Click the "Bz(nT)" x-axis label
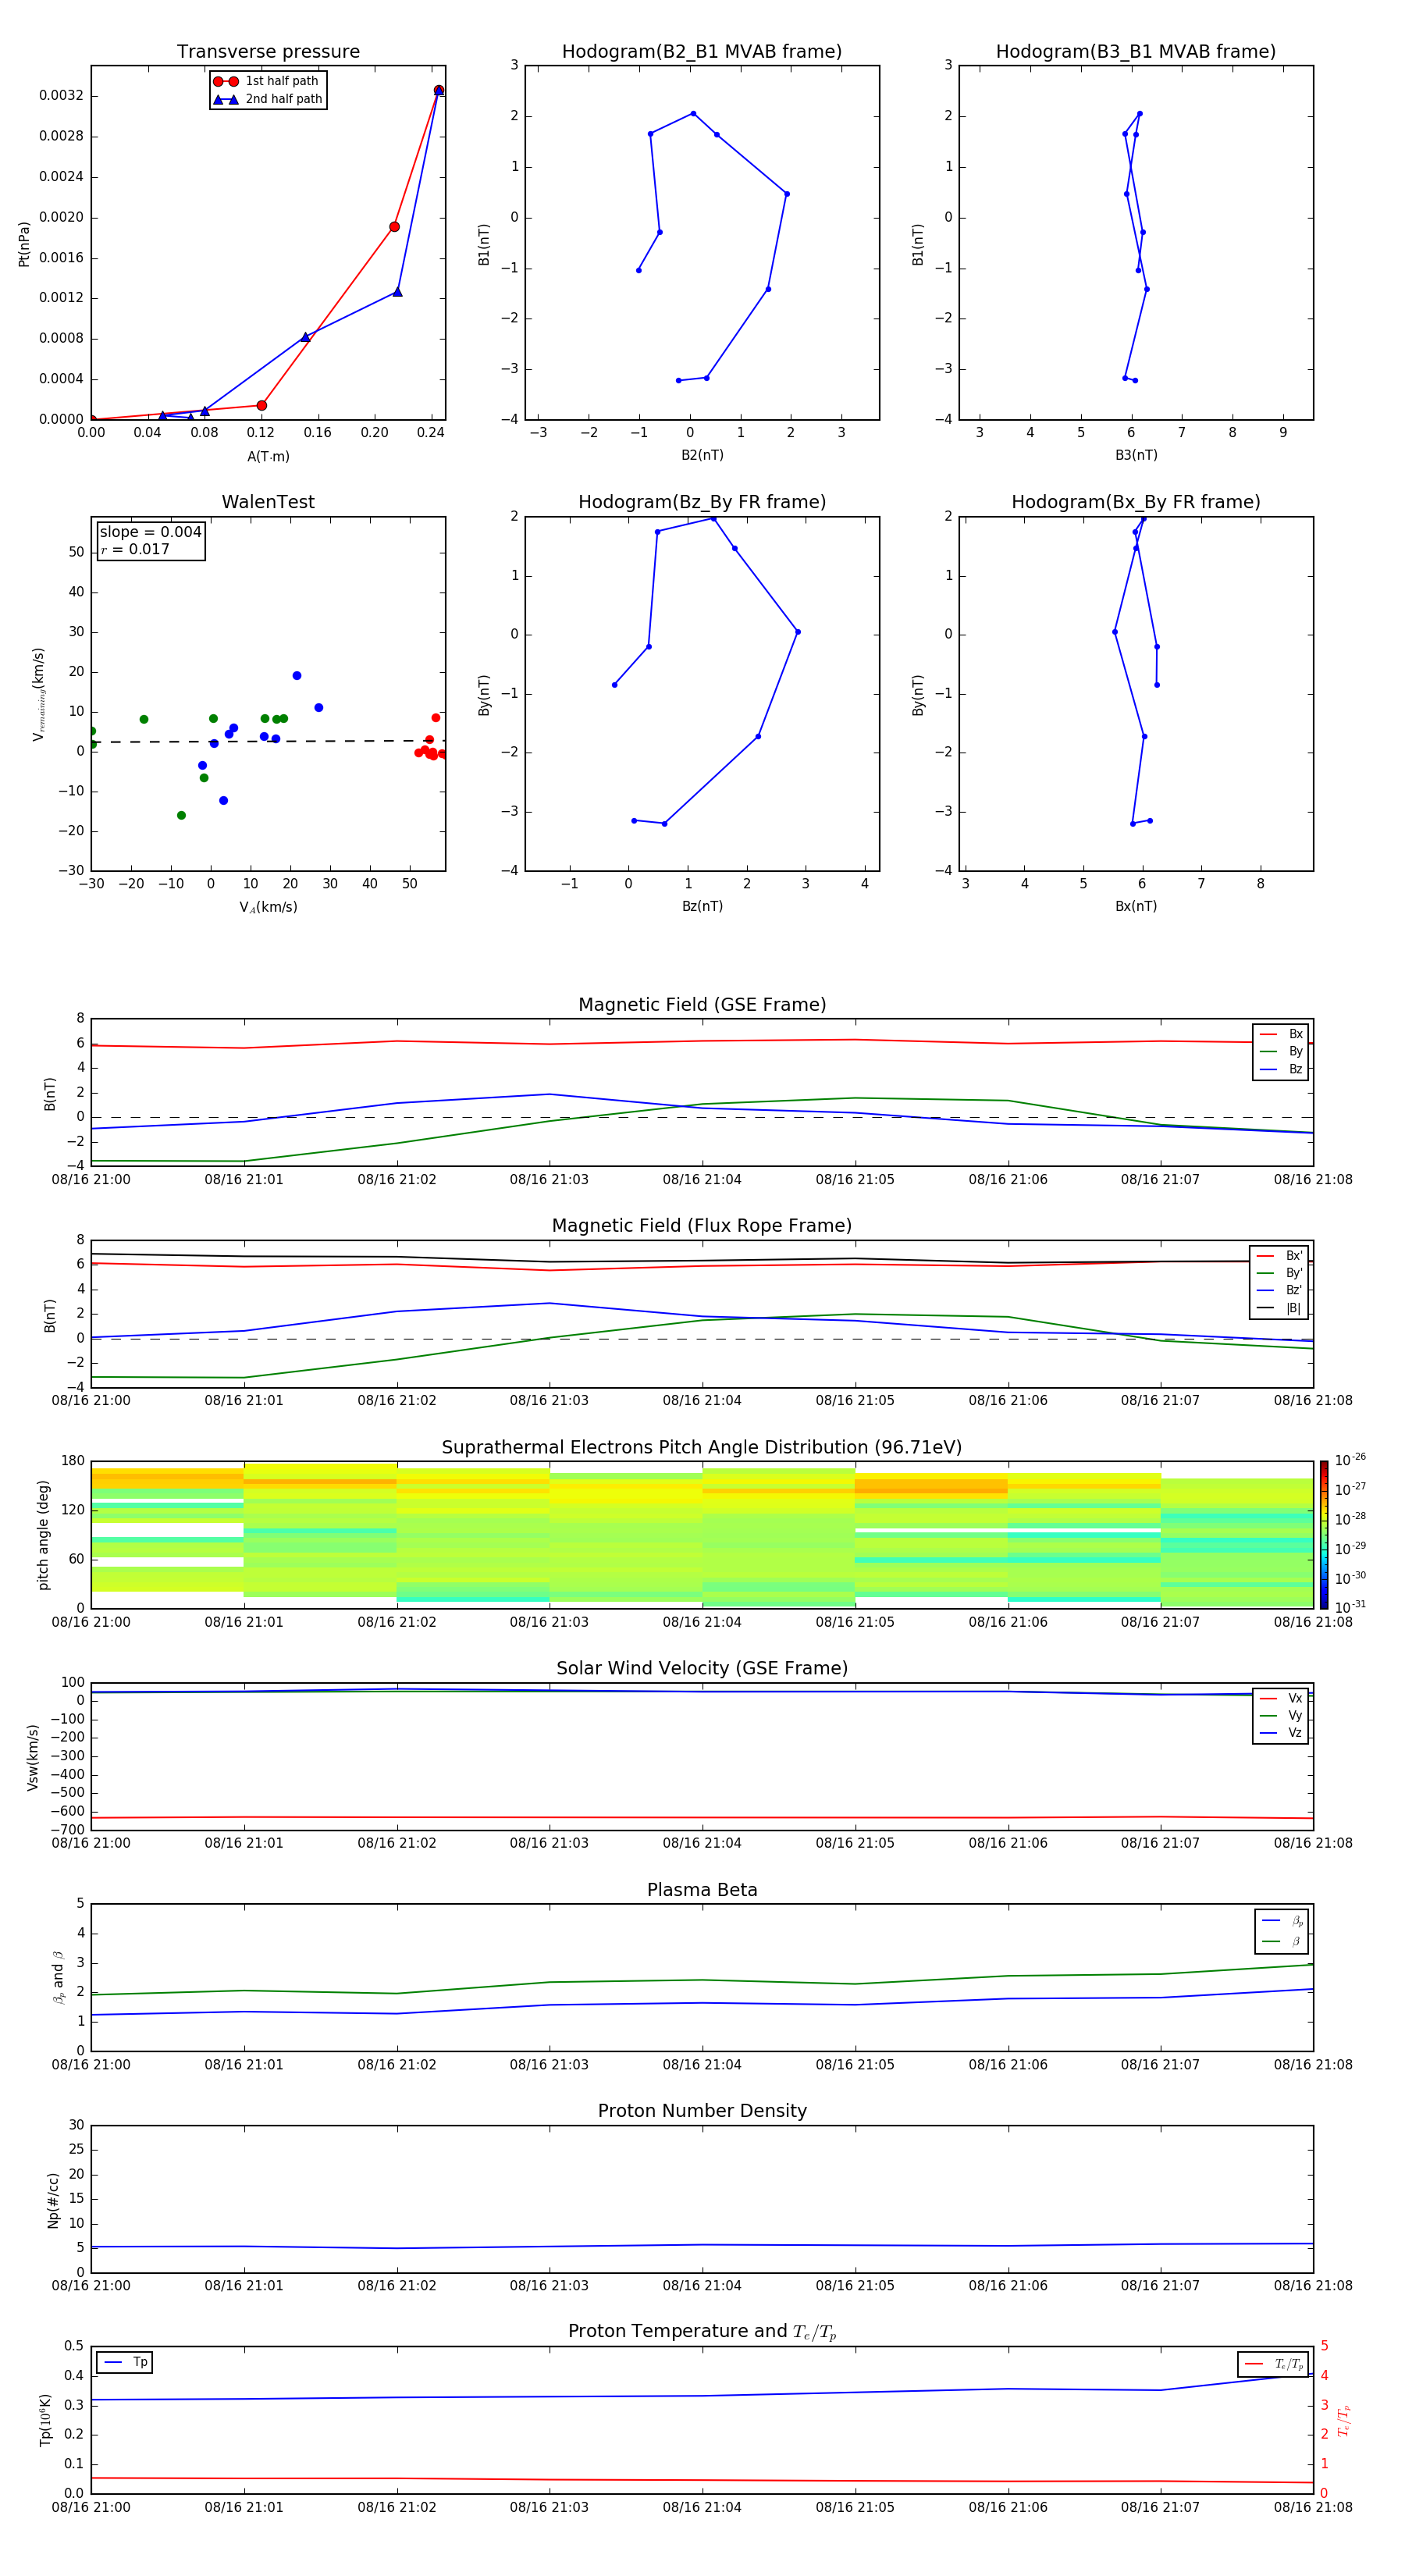Image resolution: width=1405 pixels, height=2576 pixels. pos(702,906)
